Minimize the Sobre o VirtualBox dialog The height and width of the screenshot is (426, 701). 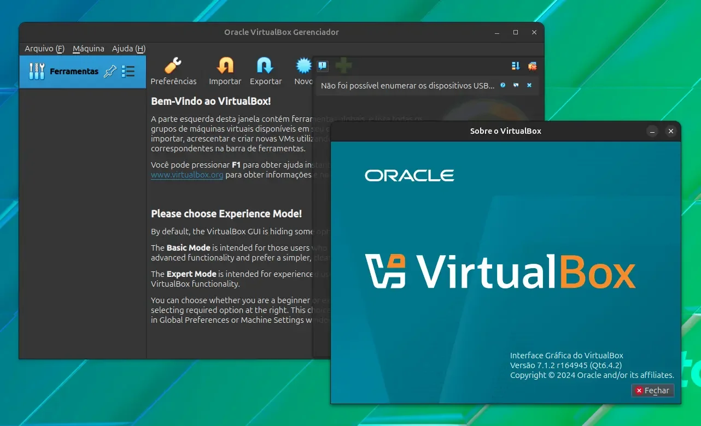point(652,131)
